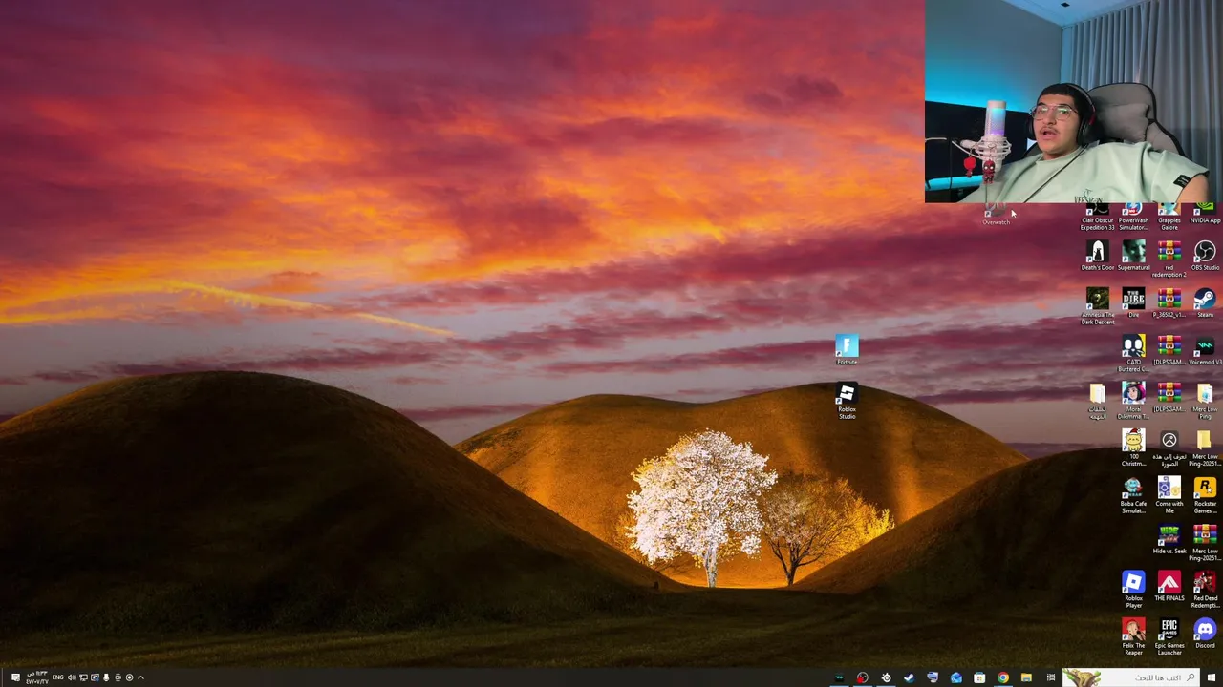Launch Rockstar Games Launcher shortcut
Image resolution: width=1223 pixels, height=687 pixels.
[1205, 495]
